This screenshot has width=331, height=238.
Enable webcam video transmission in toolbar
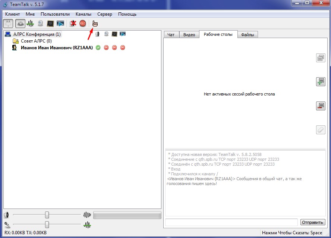pos(40,24)
